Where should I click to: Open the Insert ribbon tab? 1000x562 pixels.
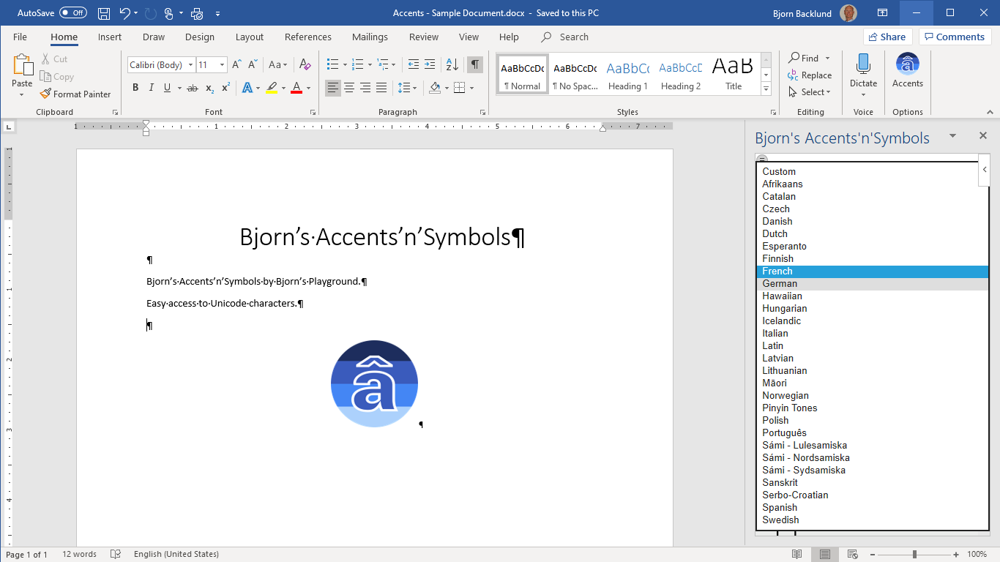tap(110, 37)
